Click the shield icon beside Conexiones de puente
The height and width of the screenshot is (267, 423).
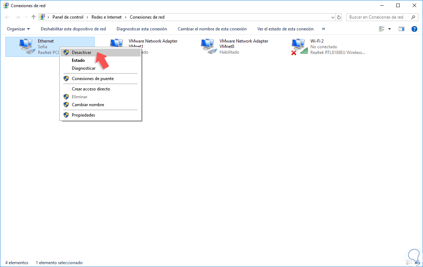click(66, 79)
